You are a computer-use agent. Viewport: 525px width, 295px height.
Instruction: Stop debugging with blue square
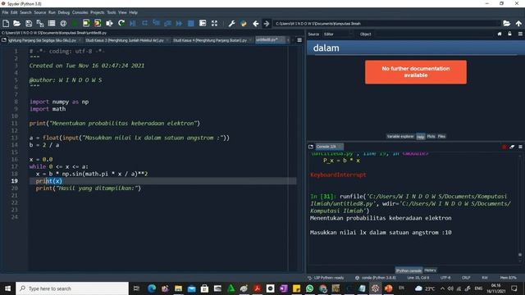click(x=191, y=24)
